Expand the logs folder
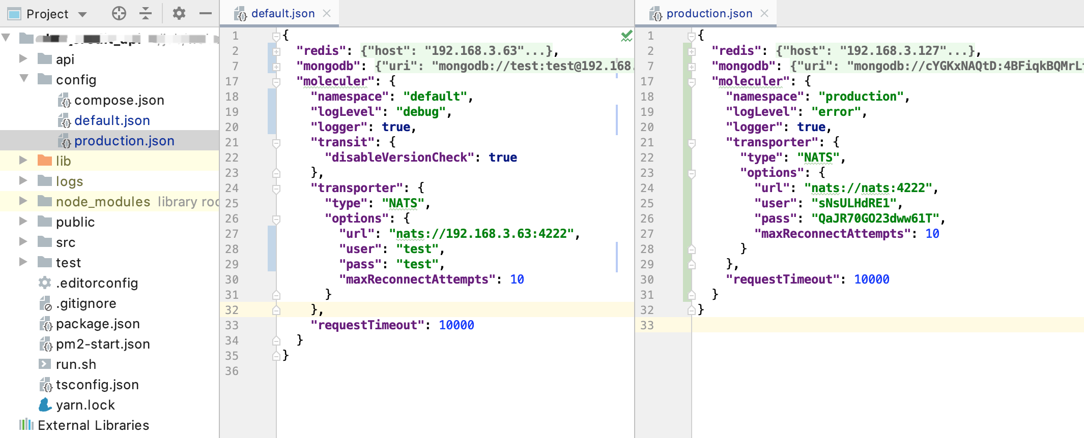 click(22, 181)
